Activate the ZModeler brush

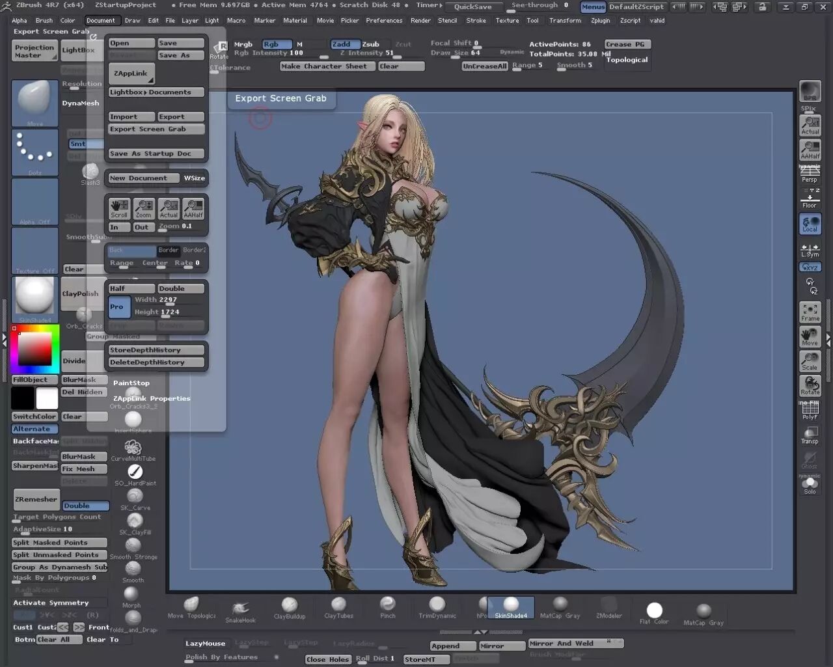click(608, 606)
